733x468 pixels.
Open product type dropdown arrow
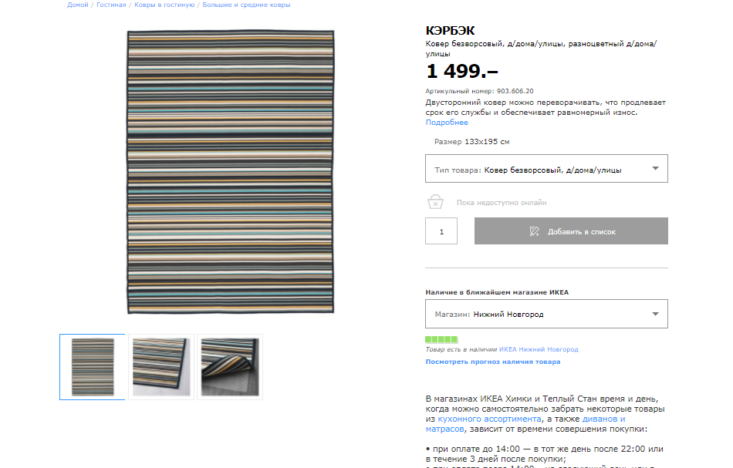pos(655,169)
